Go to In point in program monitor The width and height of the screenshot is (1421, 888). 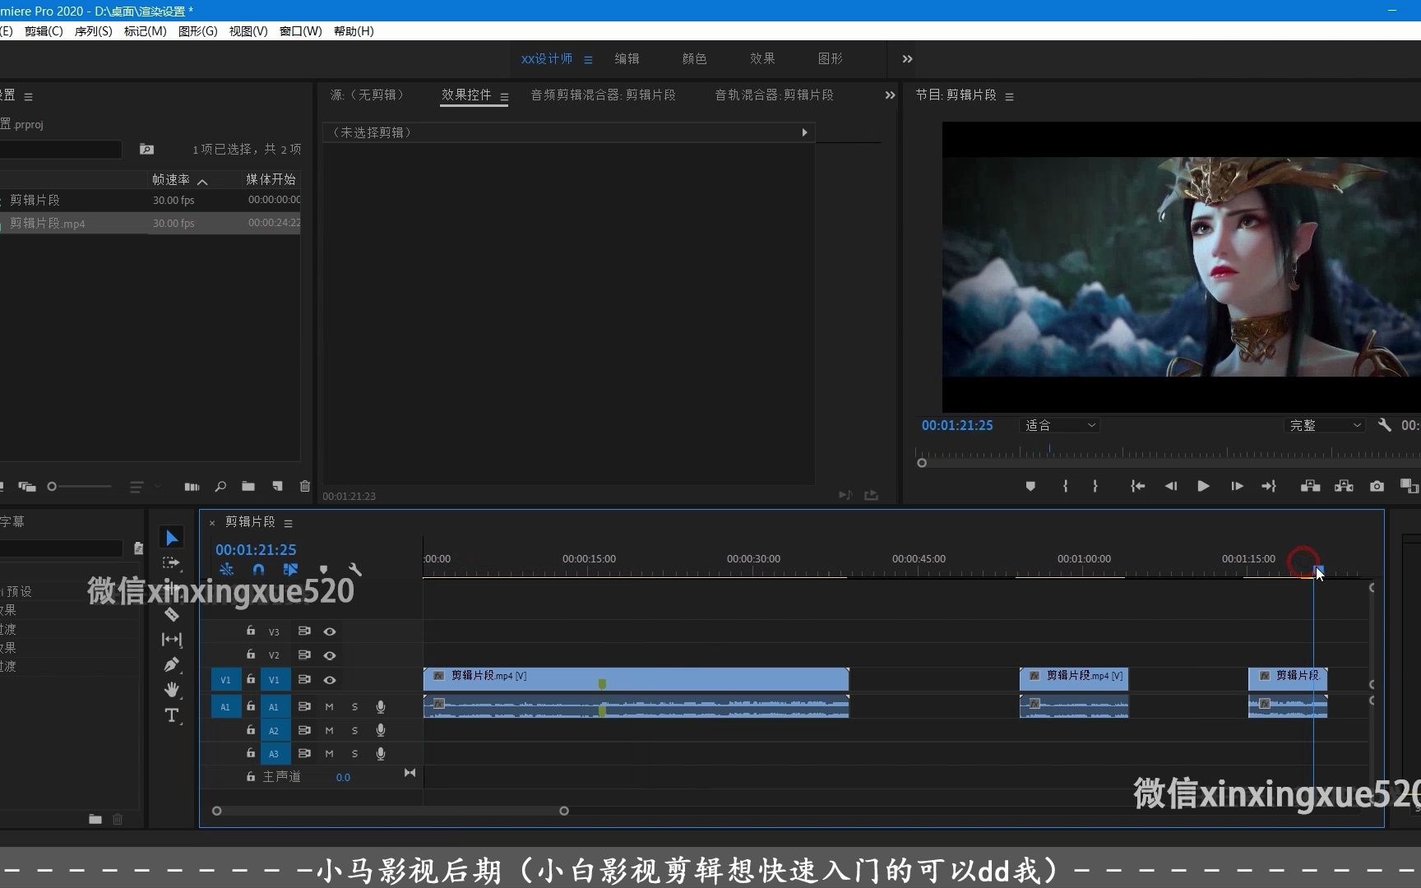point(1138,486)
